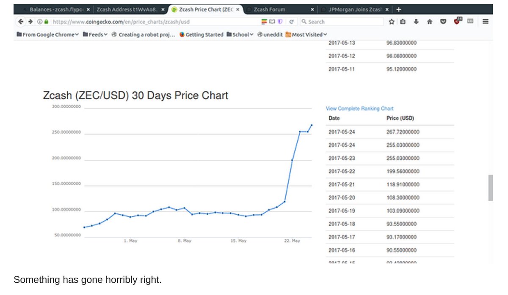508x295 pixels.
Task: Open the uneddit bookmark
Action: pos(270,35)
